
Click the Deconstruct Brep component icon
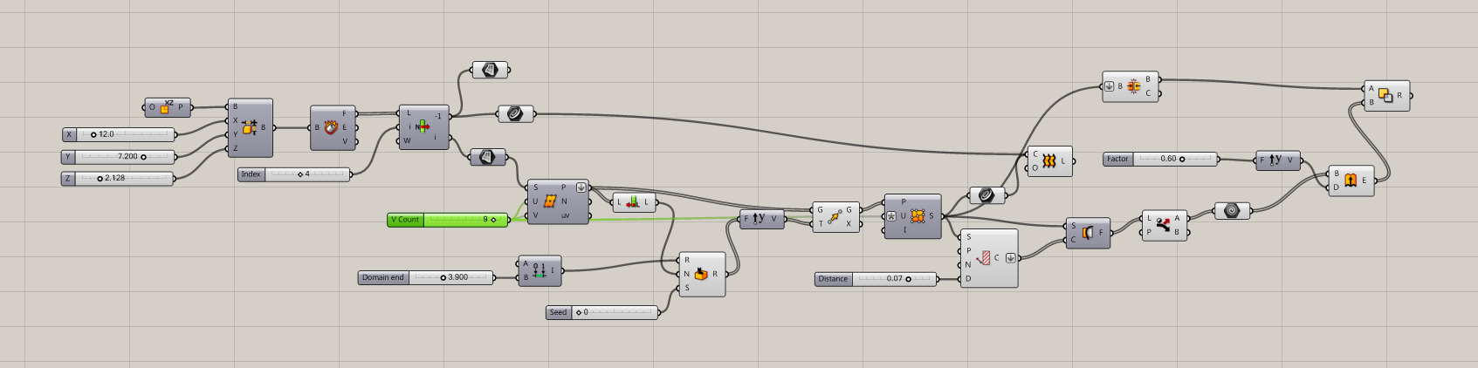point(331,127)
